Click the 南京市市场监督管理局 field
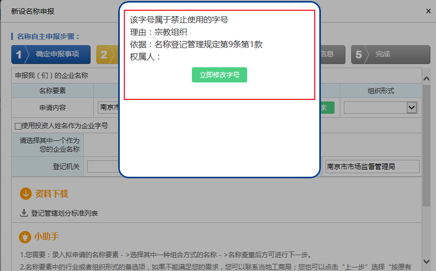Image resolution: width=436 pixels, height=271 pixels. pyautogui.click(x=373, y=166)
